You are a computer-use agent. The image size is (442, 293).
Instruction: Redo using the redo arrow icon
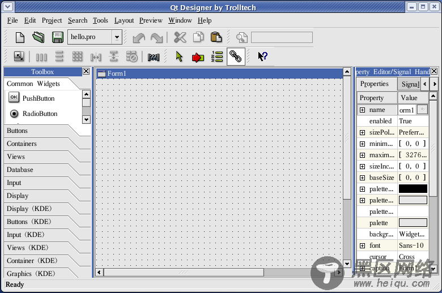click(157, 38)
